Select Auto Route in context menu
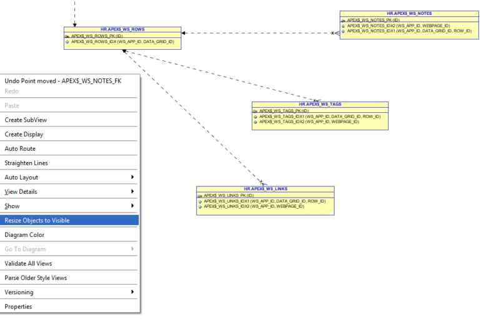 point(69,149)
